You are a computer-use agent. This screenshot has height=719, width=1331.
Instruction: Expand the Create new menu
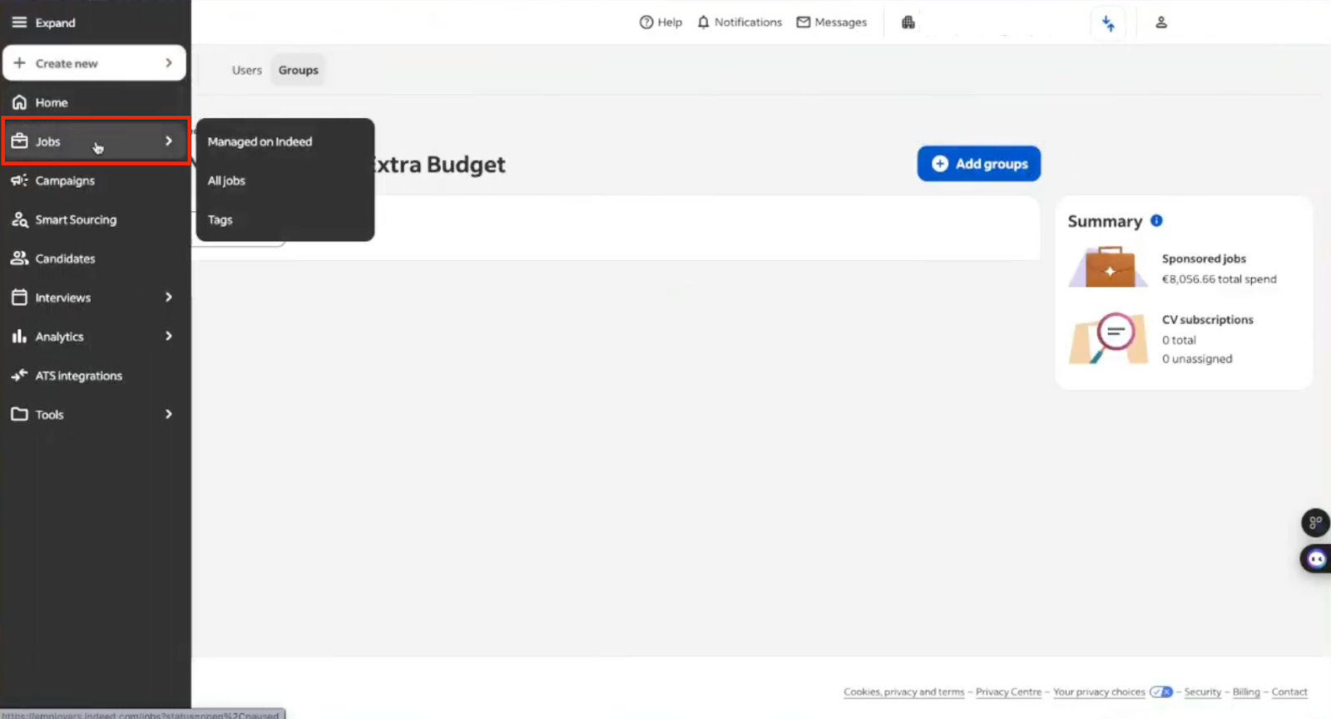click(94, 63)
